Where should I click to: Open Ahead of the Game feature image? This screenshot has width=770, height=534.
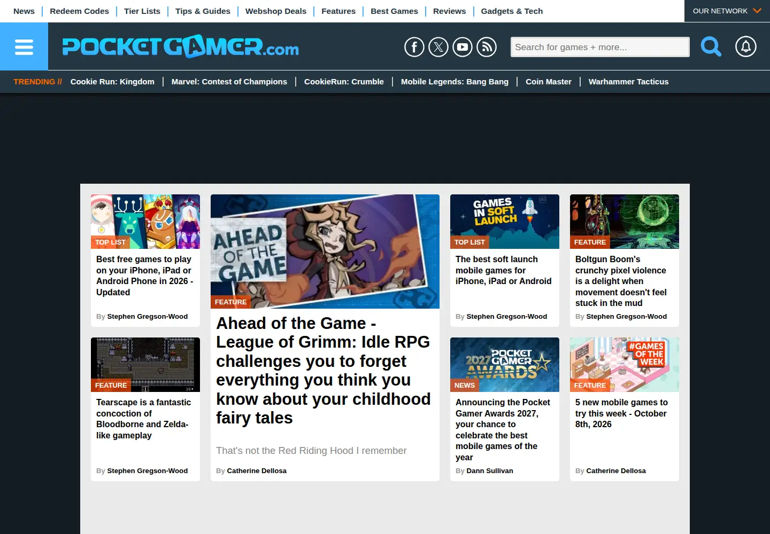click(x=325, y=252)
